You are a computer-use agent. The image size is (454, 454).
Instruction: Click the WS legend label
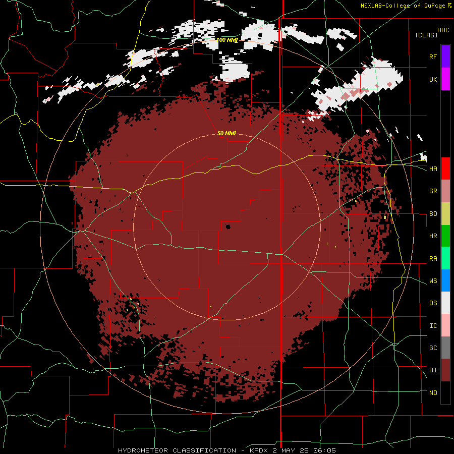433,281
